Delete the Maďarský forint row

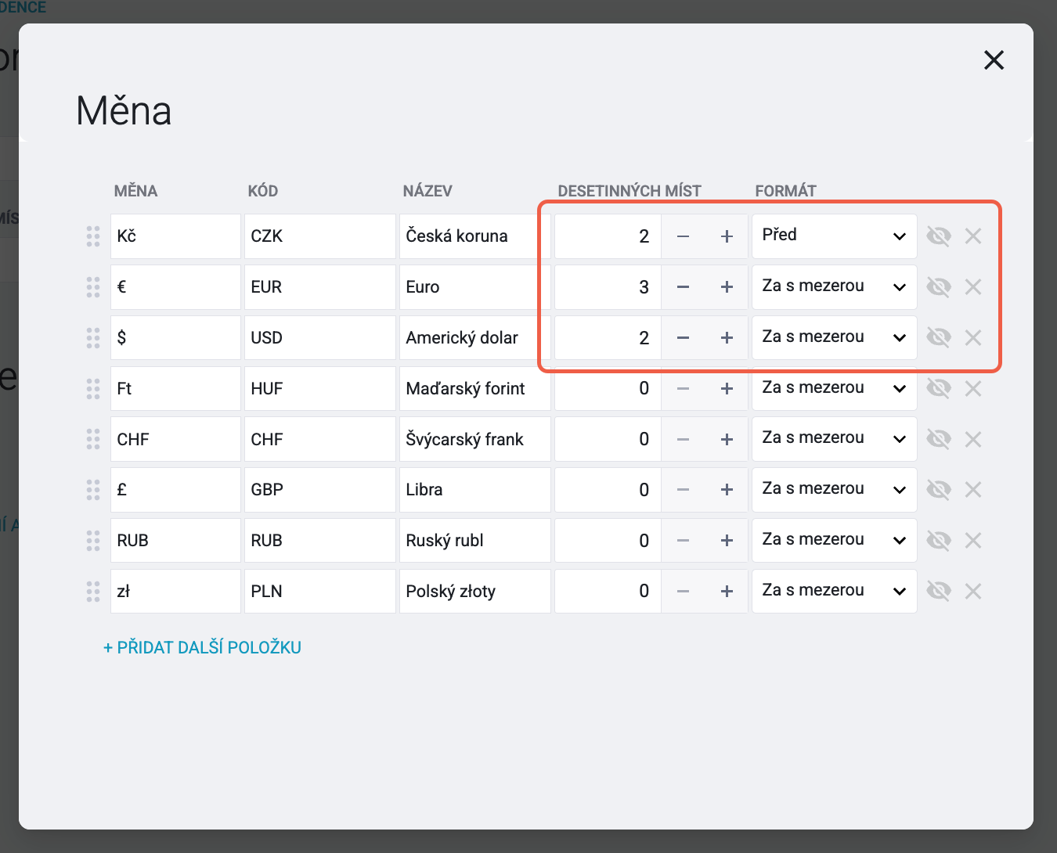tap(973, 388)
